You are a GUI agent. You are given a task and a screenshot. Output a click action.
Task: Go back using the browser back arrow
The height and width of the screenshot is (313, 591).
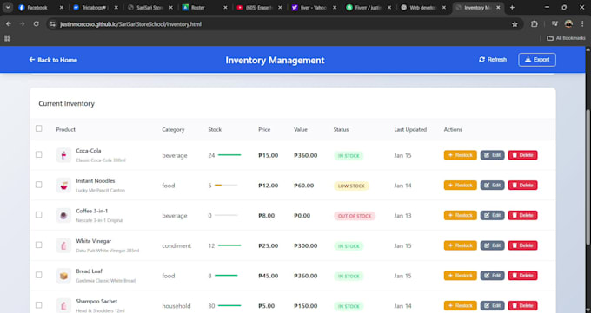9,24
